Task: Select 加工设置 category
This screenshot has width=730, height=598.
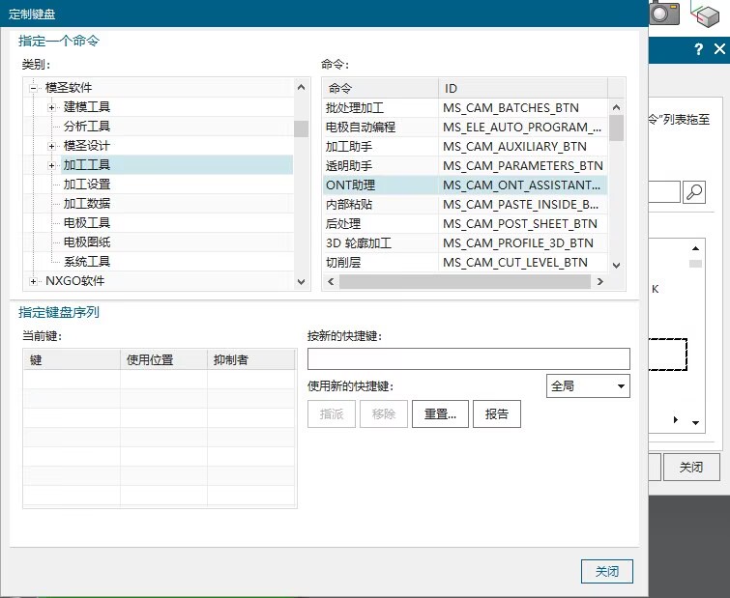Action: click(87, 185)
